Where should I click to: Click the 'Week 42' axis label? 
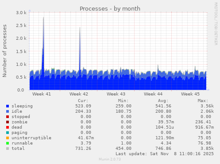coord(79,94)
